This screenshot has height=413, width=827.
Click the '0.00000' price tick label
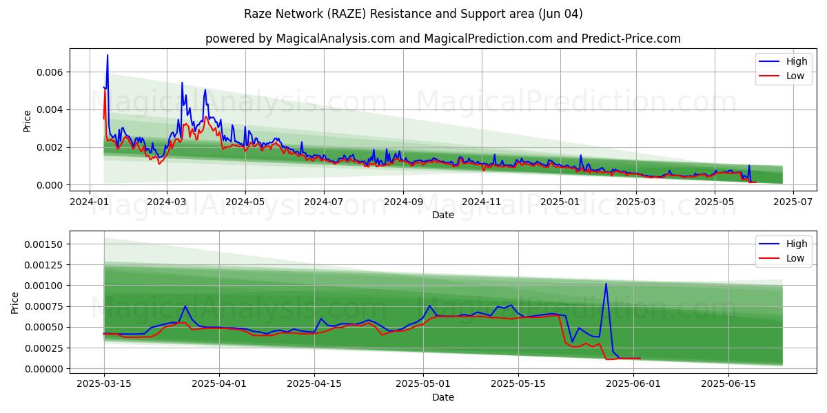tap(43, 369)
